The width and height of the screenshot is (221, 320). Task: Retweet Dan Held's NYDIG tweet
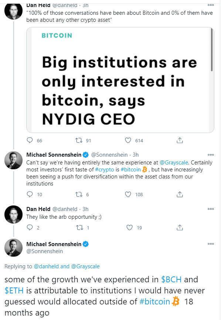[x=78, y=140]
